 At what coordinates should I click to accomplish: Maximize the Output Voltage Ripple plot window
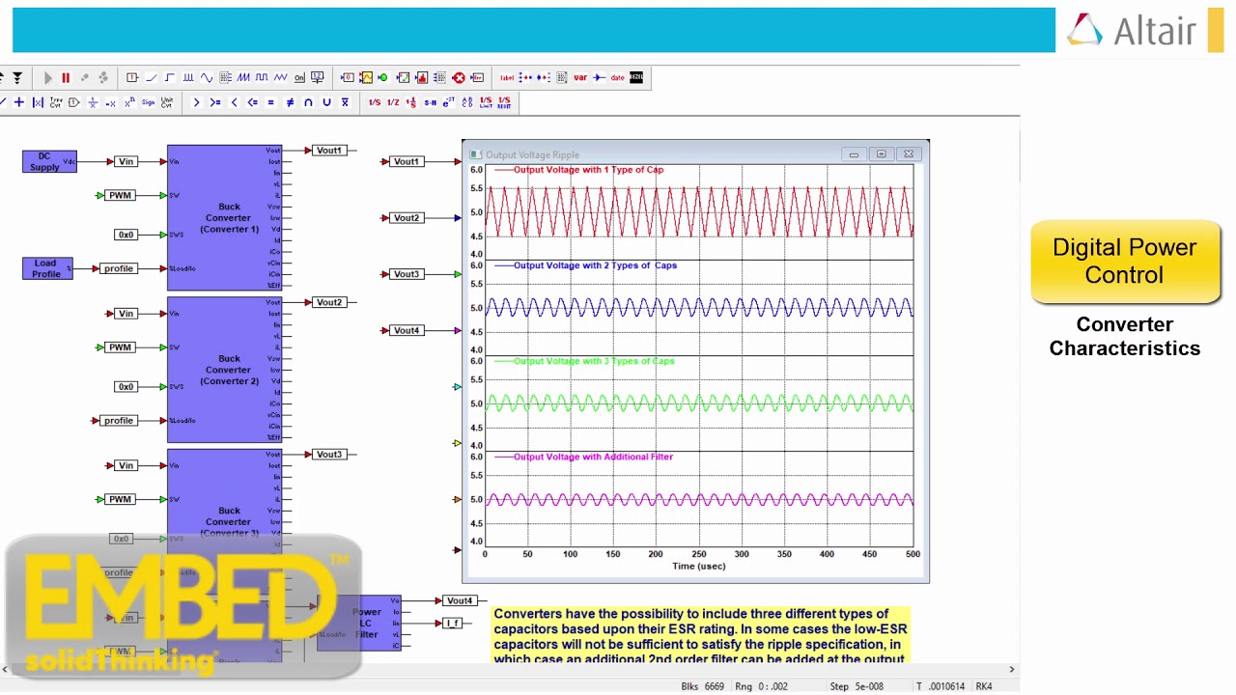(881, 154)
